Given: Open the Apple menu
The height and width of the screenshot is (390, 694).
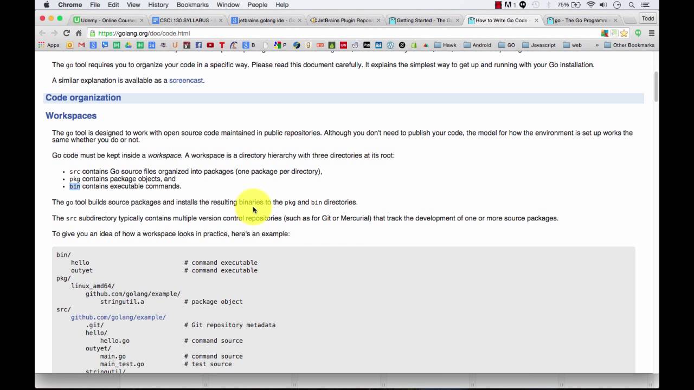Looking at the screenshot, I should (46, 5).
